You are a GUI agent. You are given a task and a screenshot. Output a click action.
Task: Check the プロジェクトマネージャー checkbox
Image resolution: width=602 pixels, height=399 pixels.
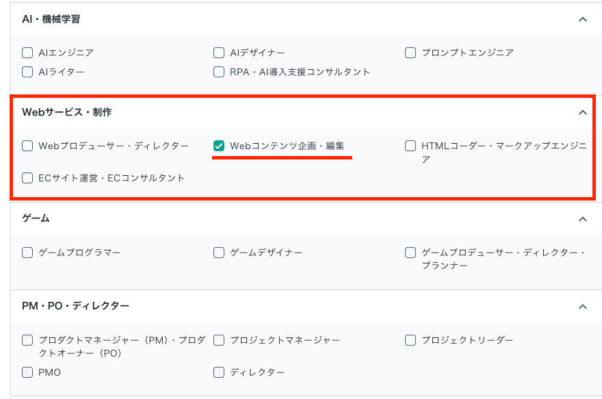click(x=219, y=340)
